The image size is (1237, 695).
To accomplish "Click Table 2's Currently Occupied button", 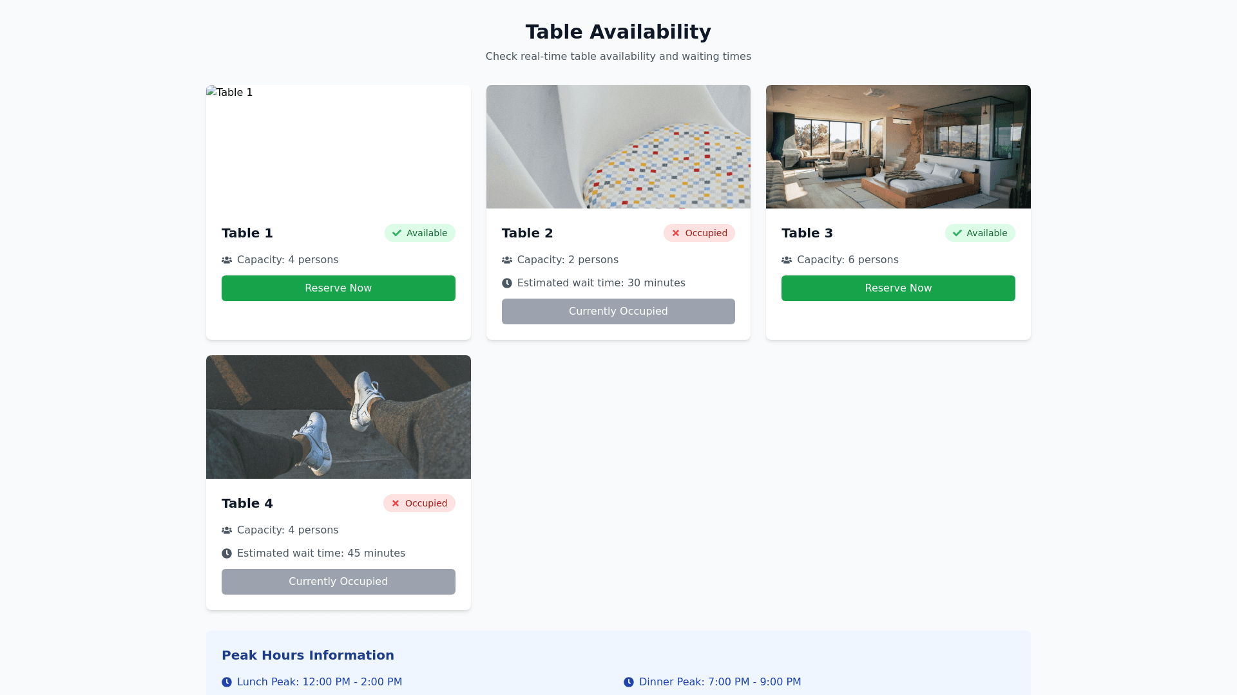I will point(618,311).
